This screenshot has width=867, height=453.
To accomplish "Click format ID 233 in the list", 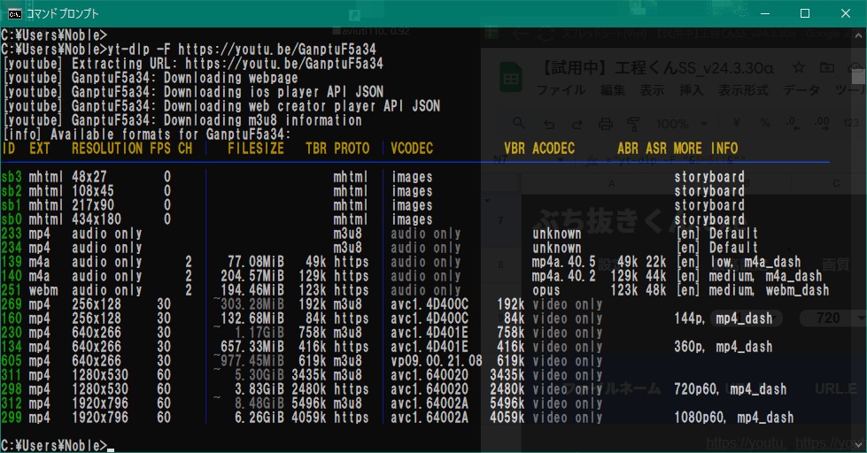I will point(12,234).
